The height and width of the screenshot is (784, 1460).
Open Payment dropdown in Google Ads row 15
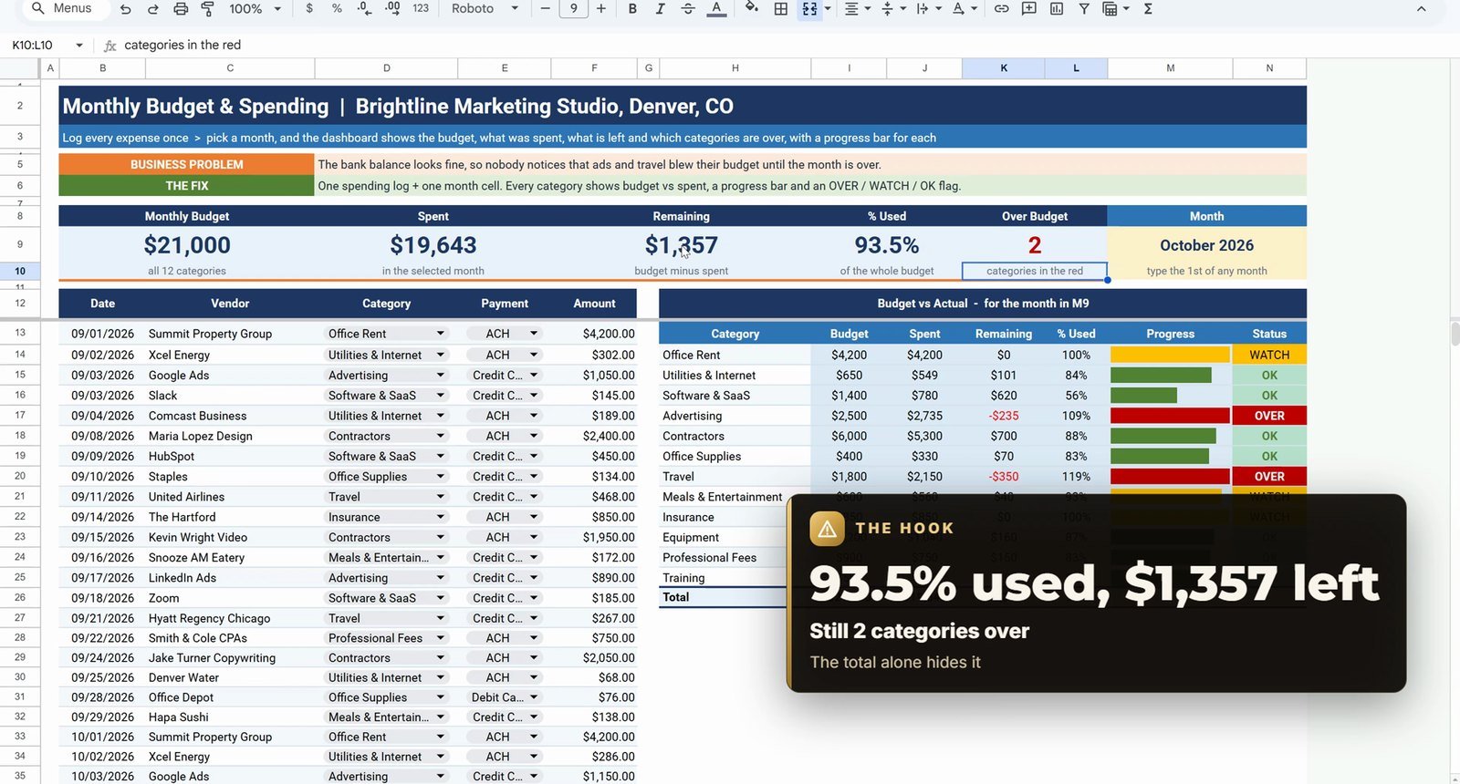point(534,375)
